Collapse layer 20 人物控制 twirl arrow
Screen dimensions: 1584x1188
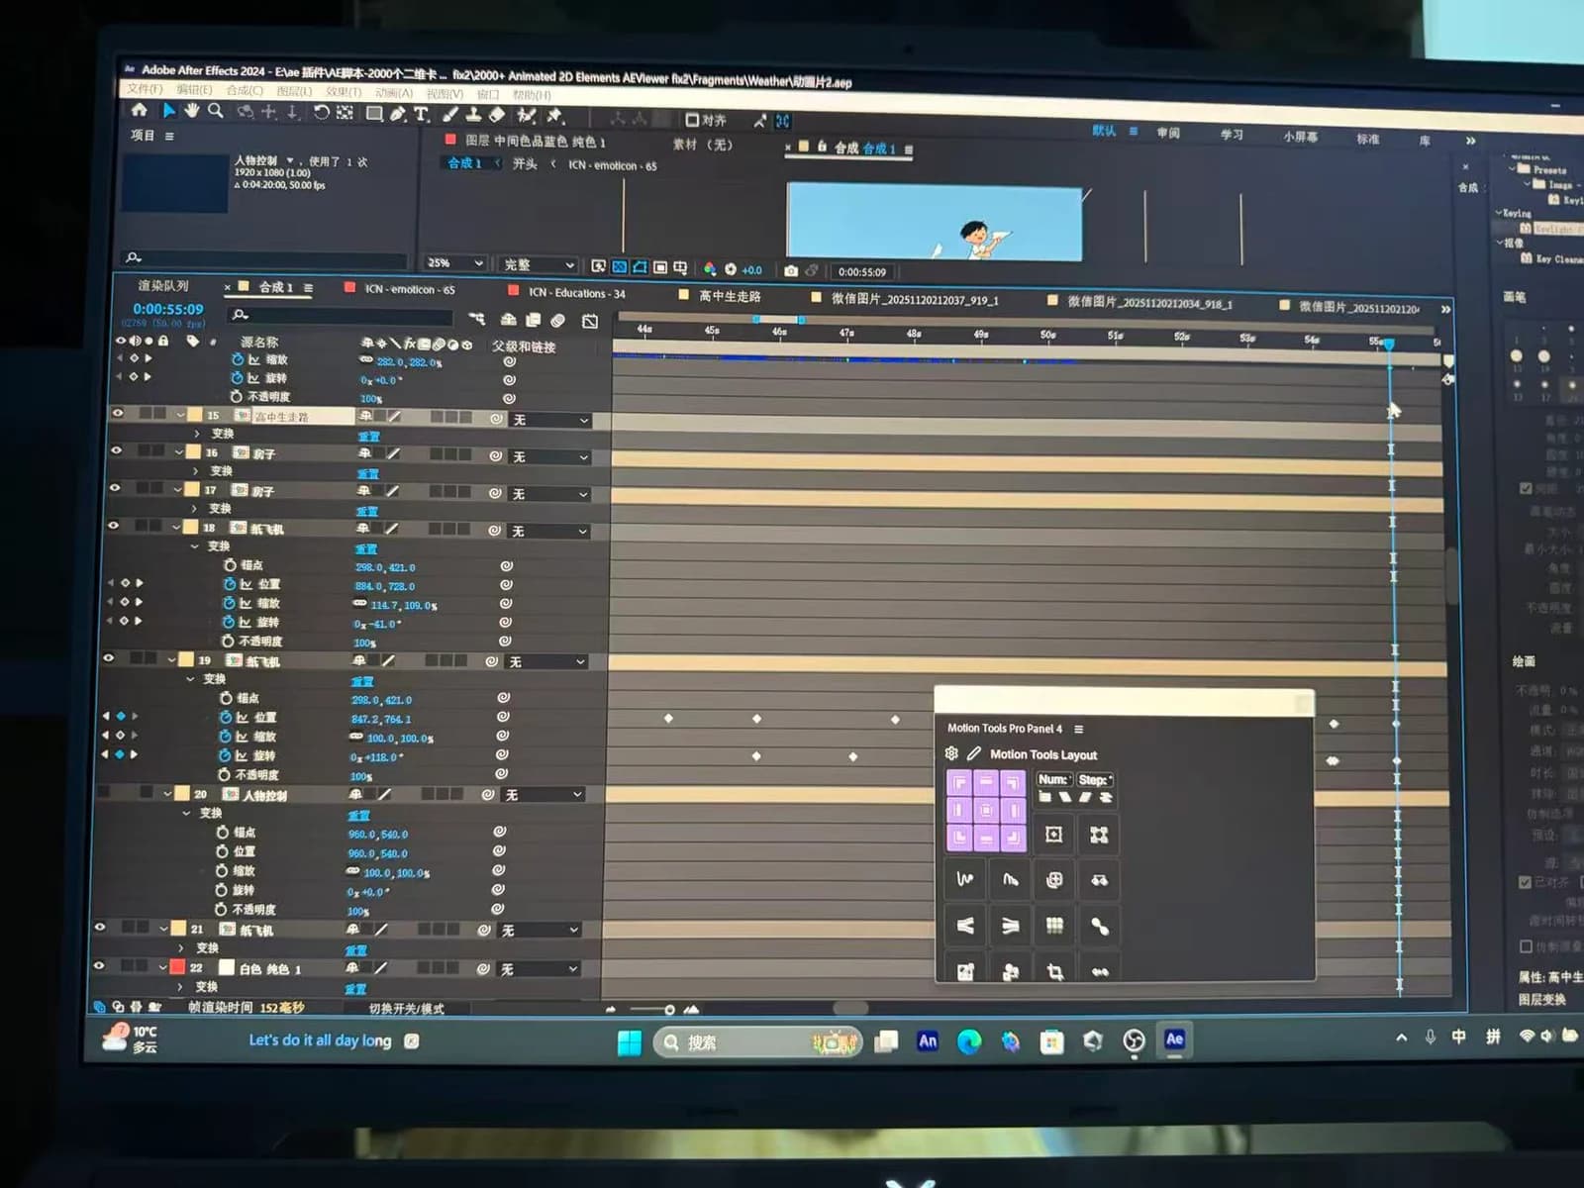167,794
